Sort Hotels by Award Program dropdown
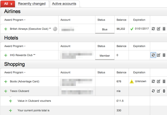Viewport: 167px width, 115px height. (x=15, y=46)
